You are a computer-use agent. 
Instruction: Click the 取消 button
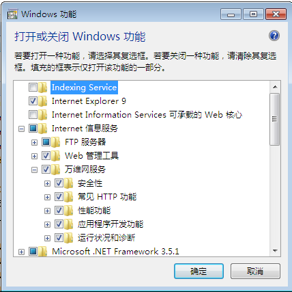pyautogui.click(x=255, y=271)
